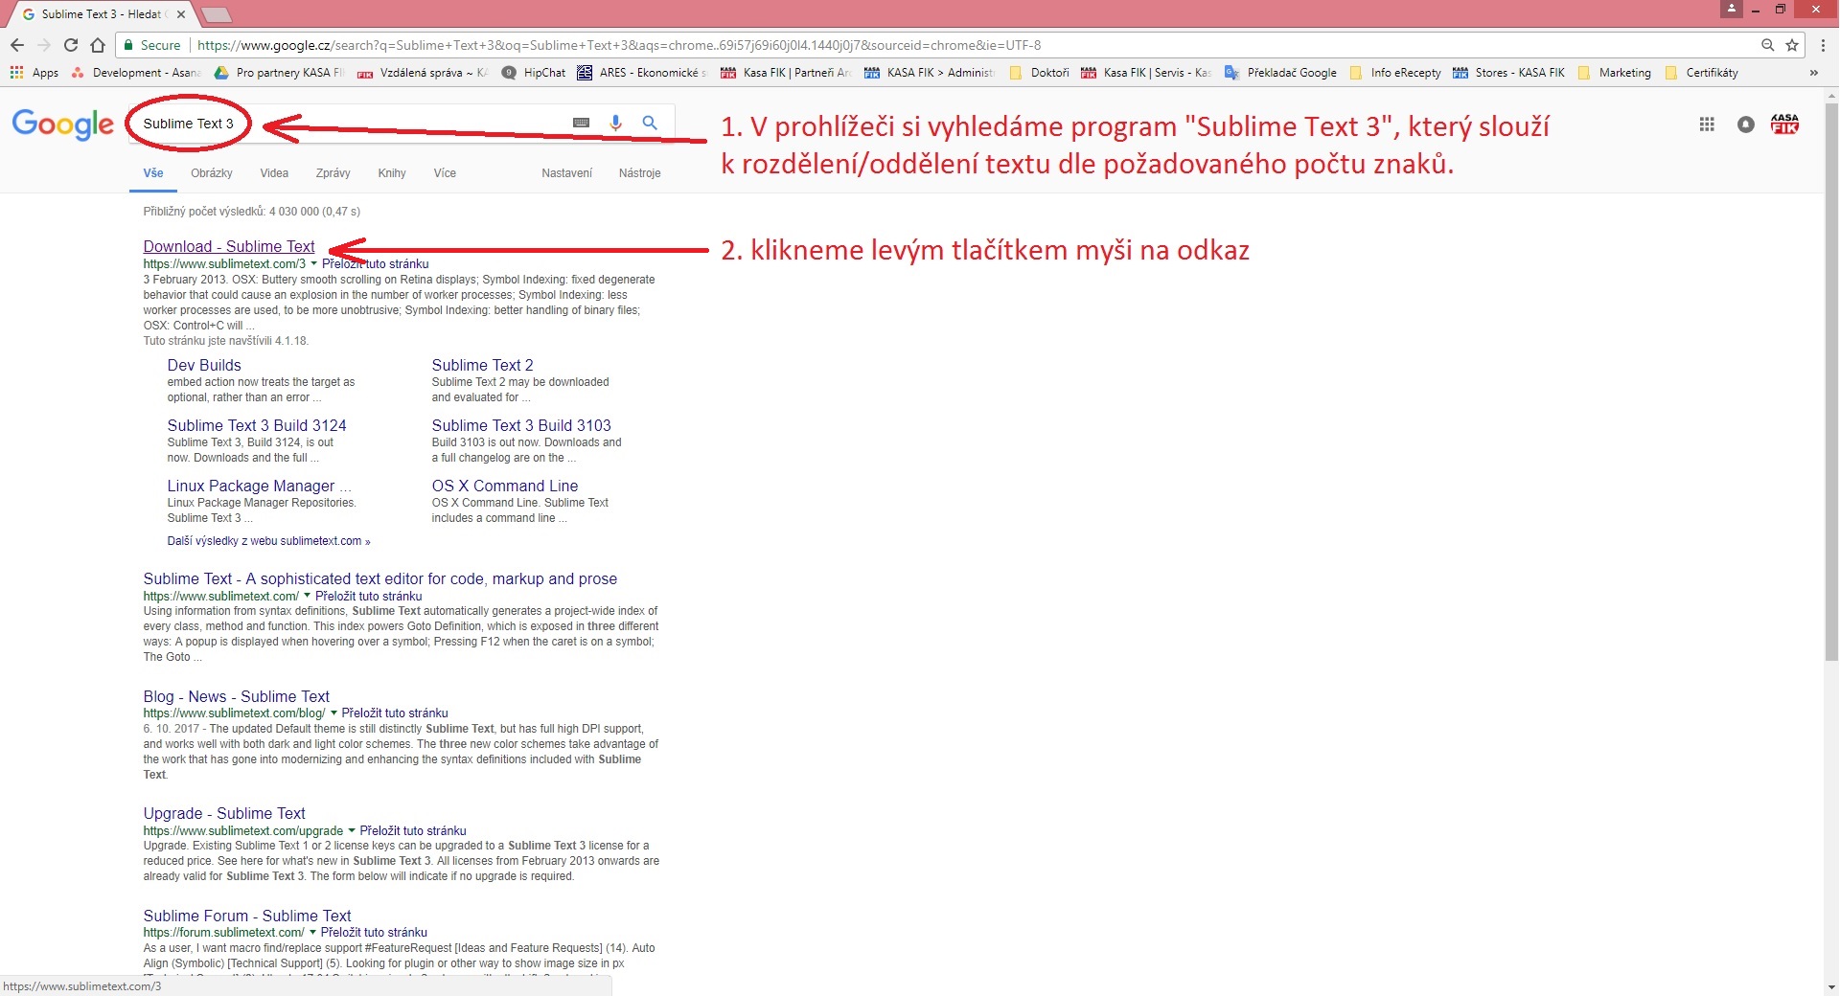The width and height of the screenshot is (1840, 996).
Task: Open Sublime Forum - Sublime Text result
Action: pos(247,916)
